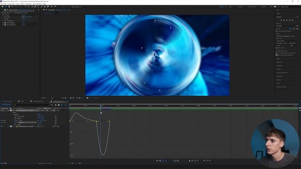
Task: Step to previous frame in Preview panel
Action: click(x=284, y=20)
